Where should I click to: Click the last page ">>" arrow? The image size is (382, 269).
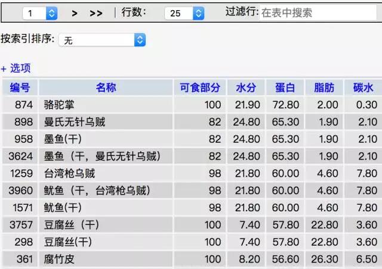[95, 12]
